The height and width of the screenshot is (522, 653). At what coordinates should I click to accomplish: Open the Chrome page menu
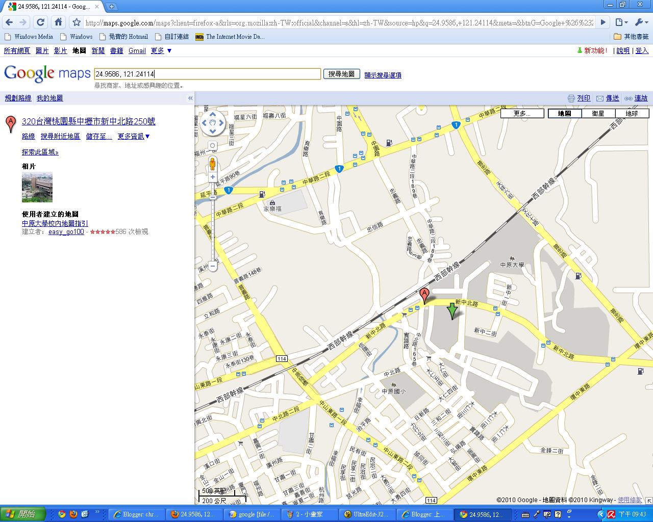point(621,22)
